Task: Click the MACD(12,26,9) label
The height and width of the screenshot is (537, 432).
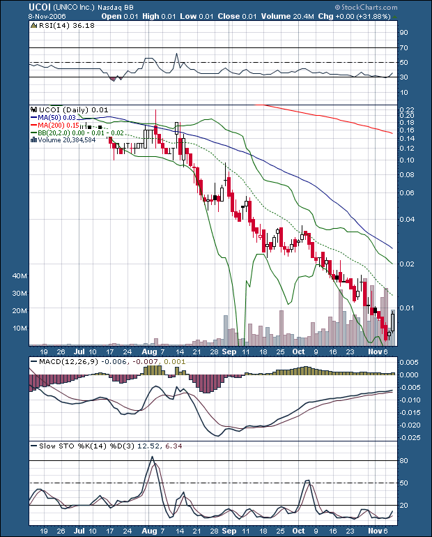Action: coord(68,362)
